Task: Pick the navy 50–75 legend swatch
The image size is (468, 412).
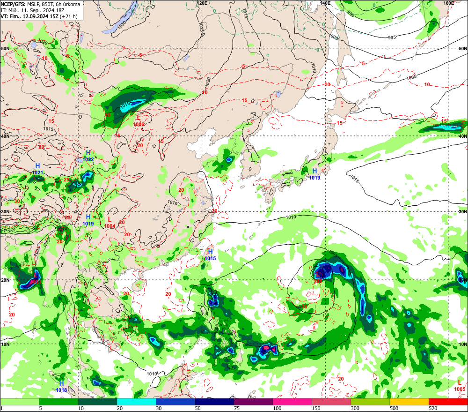Action: click(x=215, y=402)
